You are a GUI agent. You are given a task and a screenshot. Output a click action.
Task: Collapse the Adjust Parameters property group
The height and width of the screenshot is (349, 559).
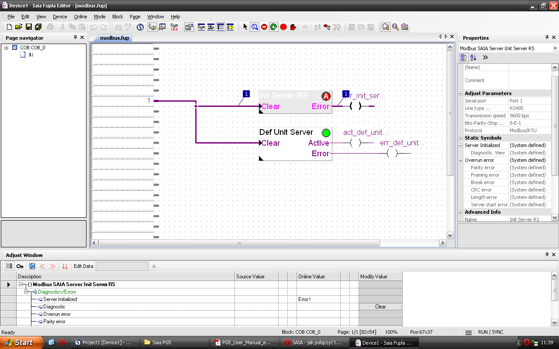pos(461,93)
